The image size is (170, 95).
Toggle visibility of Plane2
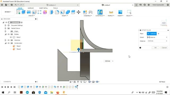pyautogui.click(x=11, y=49)
